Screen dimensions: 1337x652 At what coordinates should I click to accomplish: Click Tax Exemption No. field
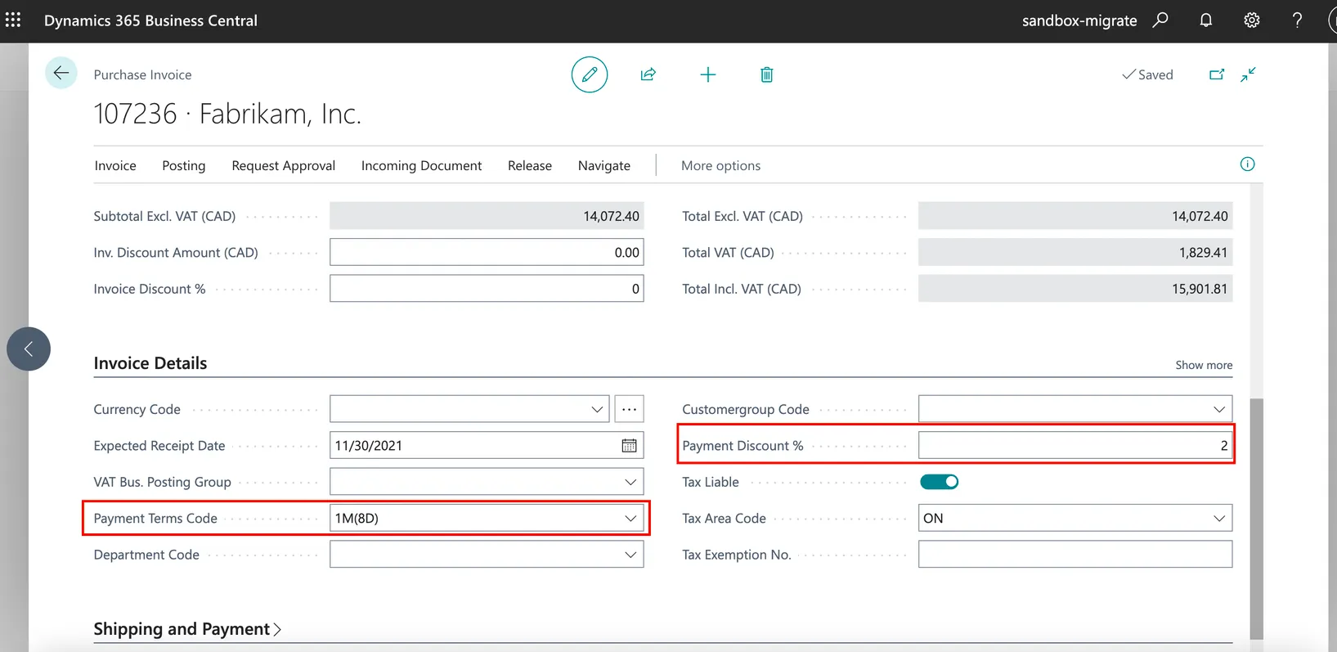(1075, 554)
